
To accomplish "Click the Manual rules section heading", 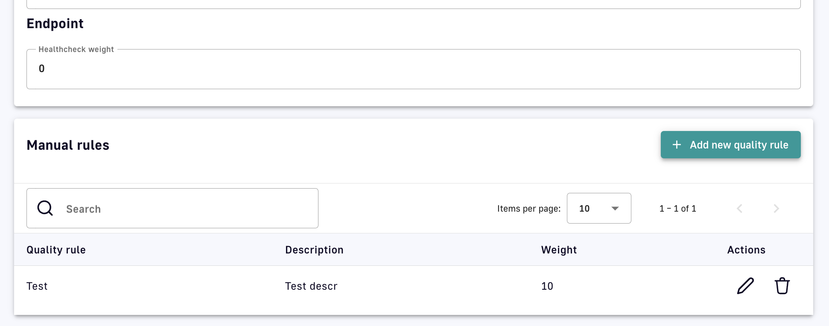I will (x=68, y=145).
